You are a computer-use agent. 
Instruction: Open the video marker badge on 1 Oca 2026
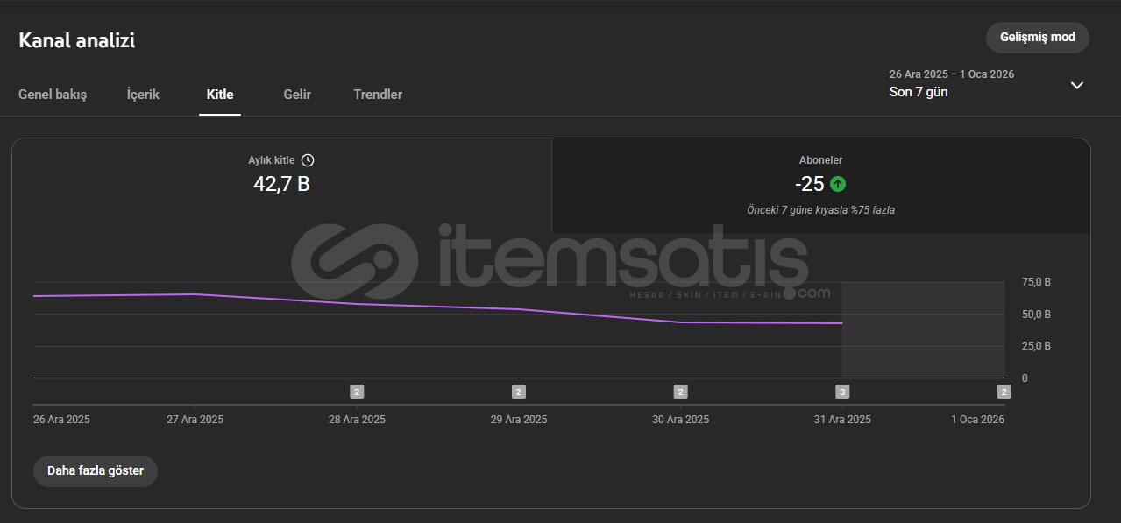tap(1004, 392)
